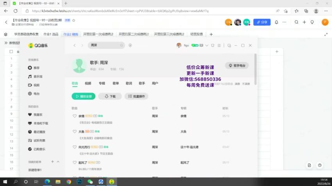Open the 推荐 page in QQ音乐 sidebar
Viewport: 332px width, 186px height.
click(x=34, y=68)
